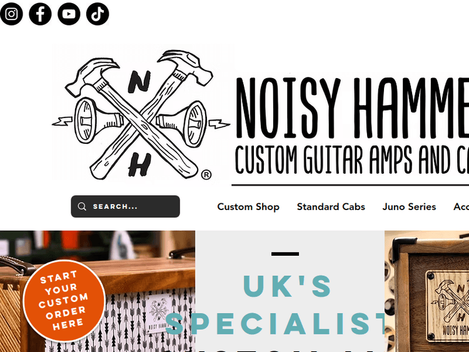
Task: Click the magnifying glass search icon
Action: 82,206
